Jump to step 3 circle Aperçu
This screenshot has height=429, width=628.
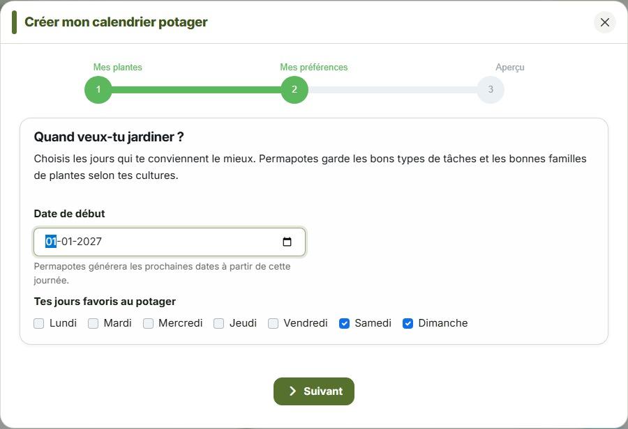click(491, 90)
